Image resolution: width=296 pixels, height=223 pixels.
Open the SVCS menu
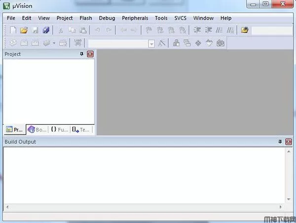tap(180, 18)
